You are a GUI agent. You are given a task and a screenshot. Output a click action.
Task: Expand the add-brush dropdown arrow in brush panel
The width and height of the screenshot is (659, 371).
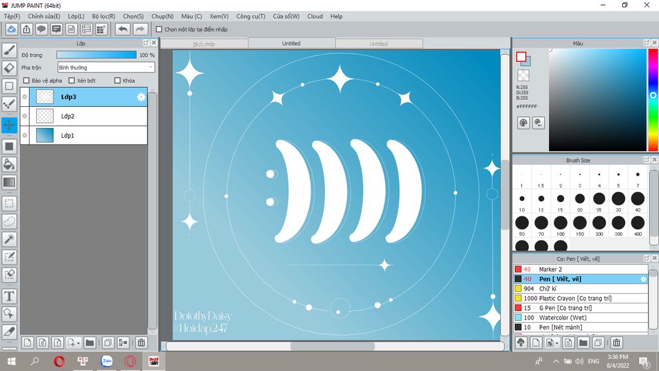pos(557,343)
